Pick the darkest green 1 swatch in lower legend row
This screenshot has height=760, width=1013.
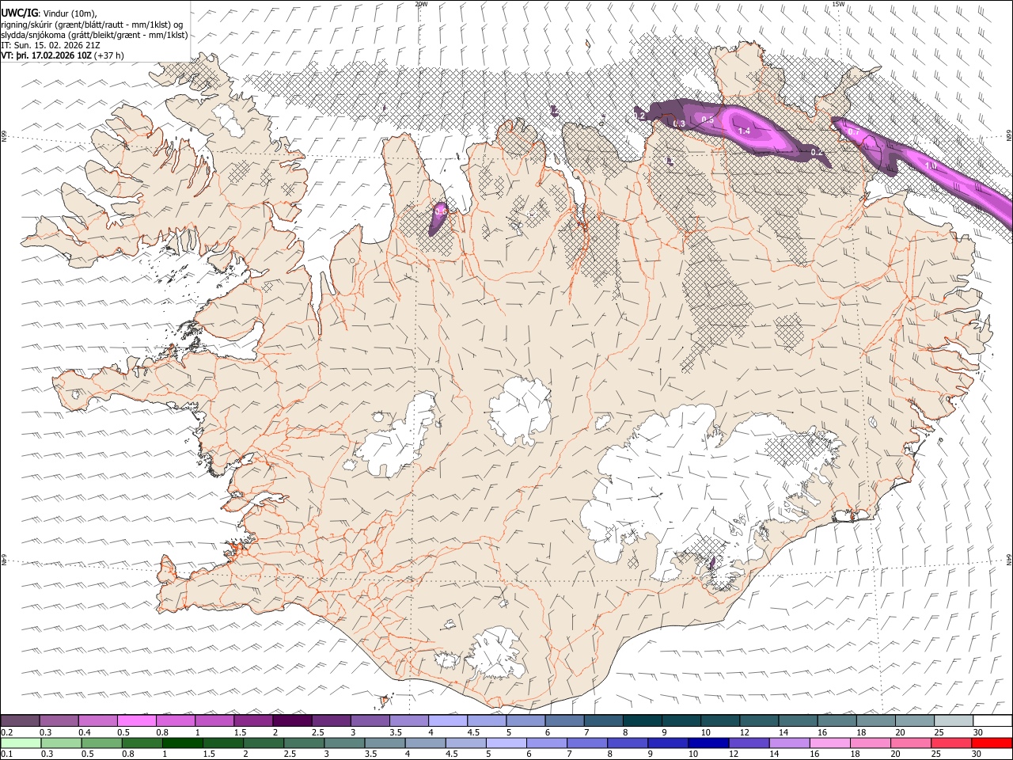[x=182, y=743]
